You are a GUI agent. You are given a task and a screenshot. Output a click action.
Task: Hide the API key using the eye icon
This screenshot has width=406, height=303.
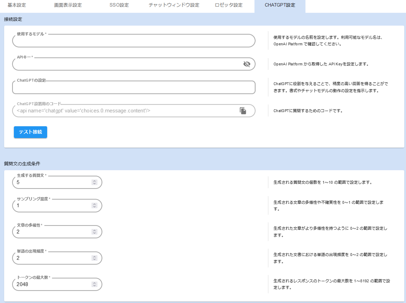pyautogui.click(x=247, y=64)
